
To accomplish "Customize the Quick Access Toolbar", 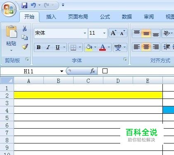I will point(63,5).
